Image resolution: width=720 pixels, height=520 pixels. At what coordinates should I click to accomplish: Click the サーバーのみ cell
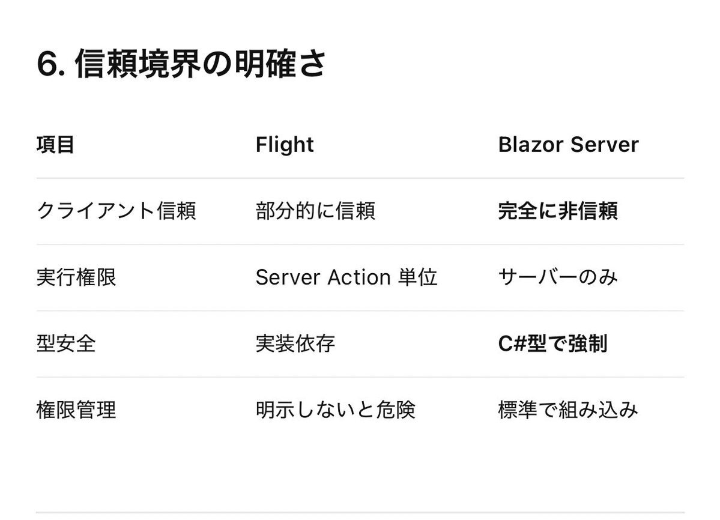coord(558,277)
